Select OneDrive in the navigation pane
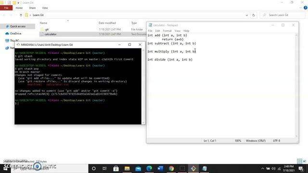The height and width of the screenshot is (173, 308). click(15, 34)
